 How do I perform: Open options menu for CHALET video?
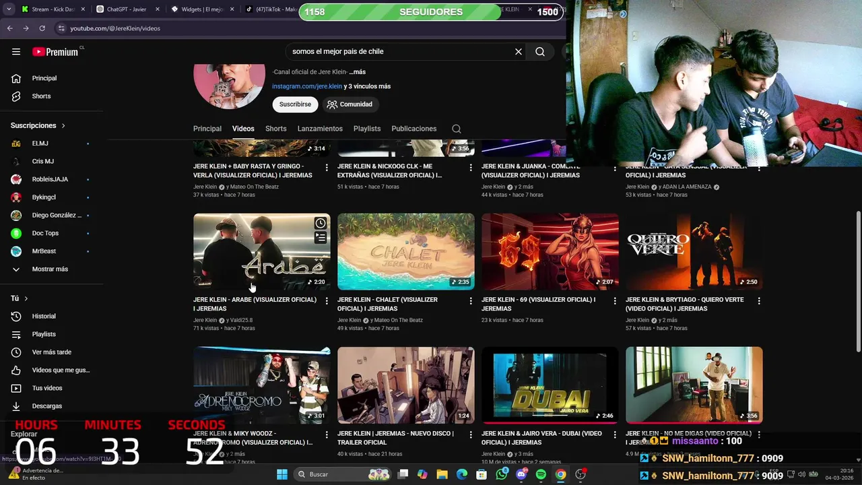471,301
